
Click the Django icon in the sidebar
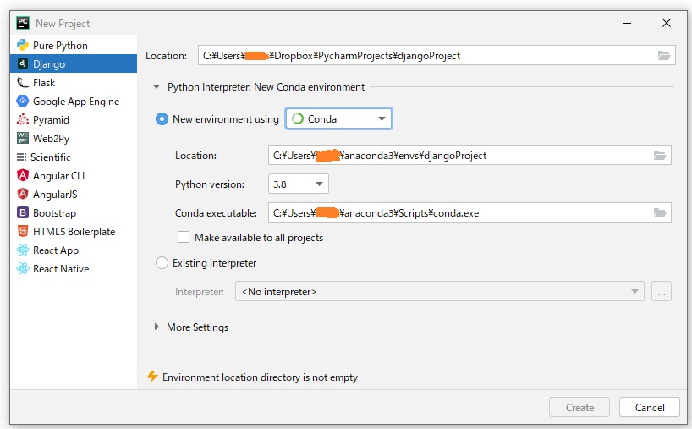click(23, 63)
